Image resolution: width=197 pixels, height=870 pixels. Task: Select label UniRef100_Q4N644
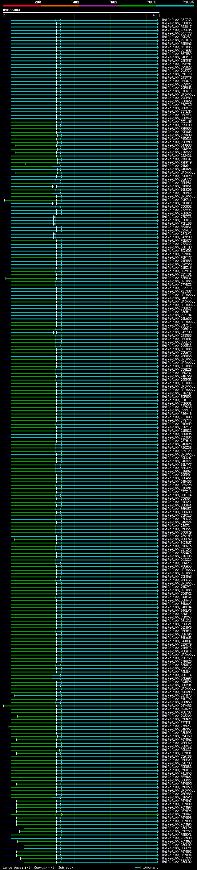click(x=177, y=166)
